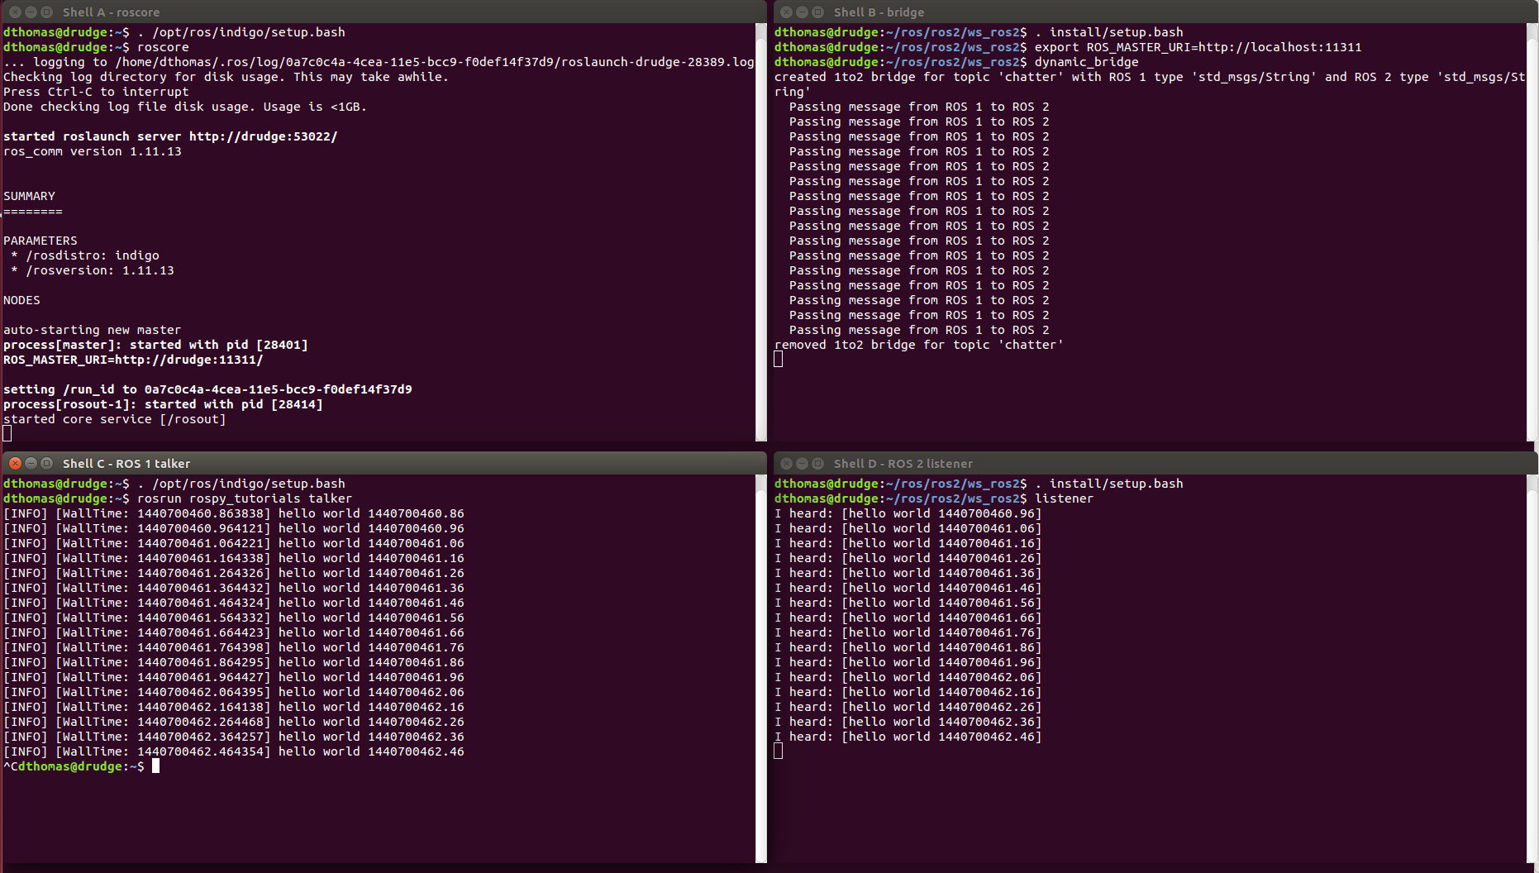
Task: Click the ROS_MASTER_URI line in roscore output
Action: coord(133,360)
